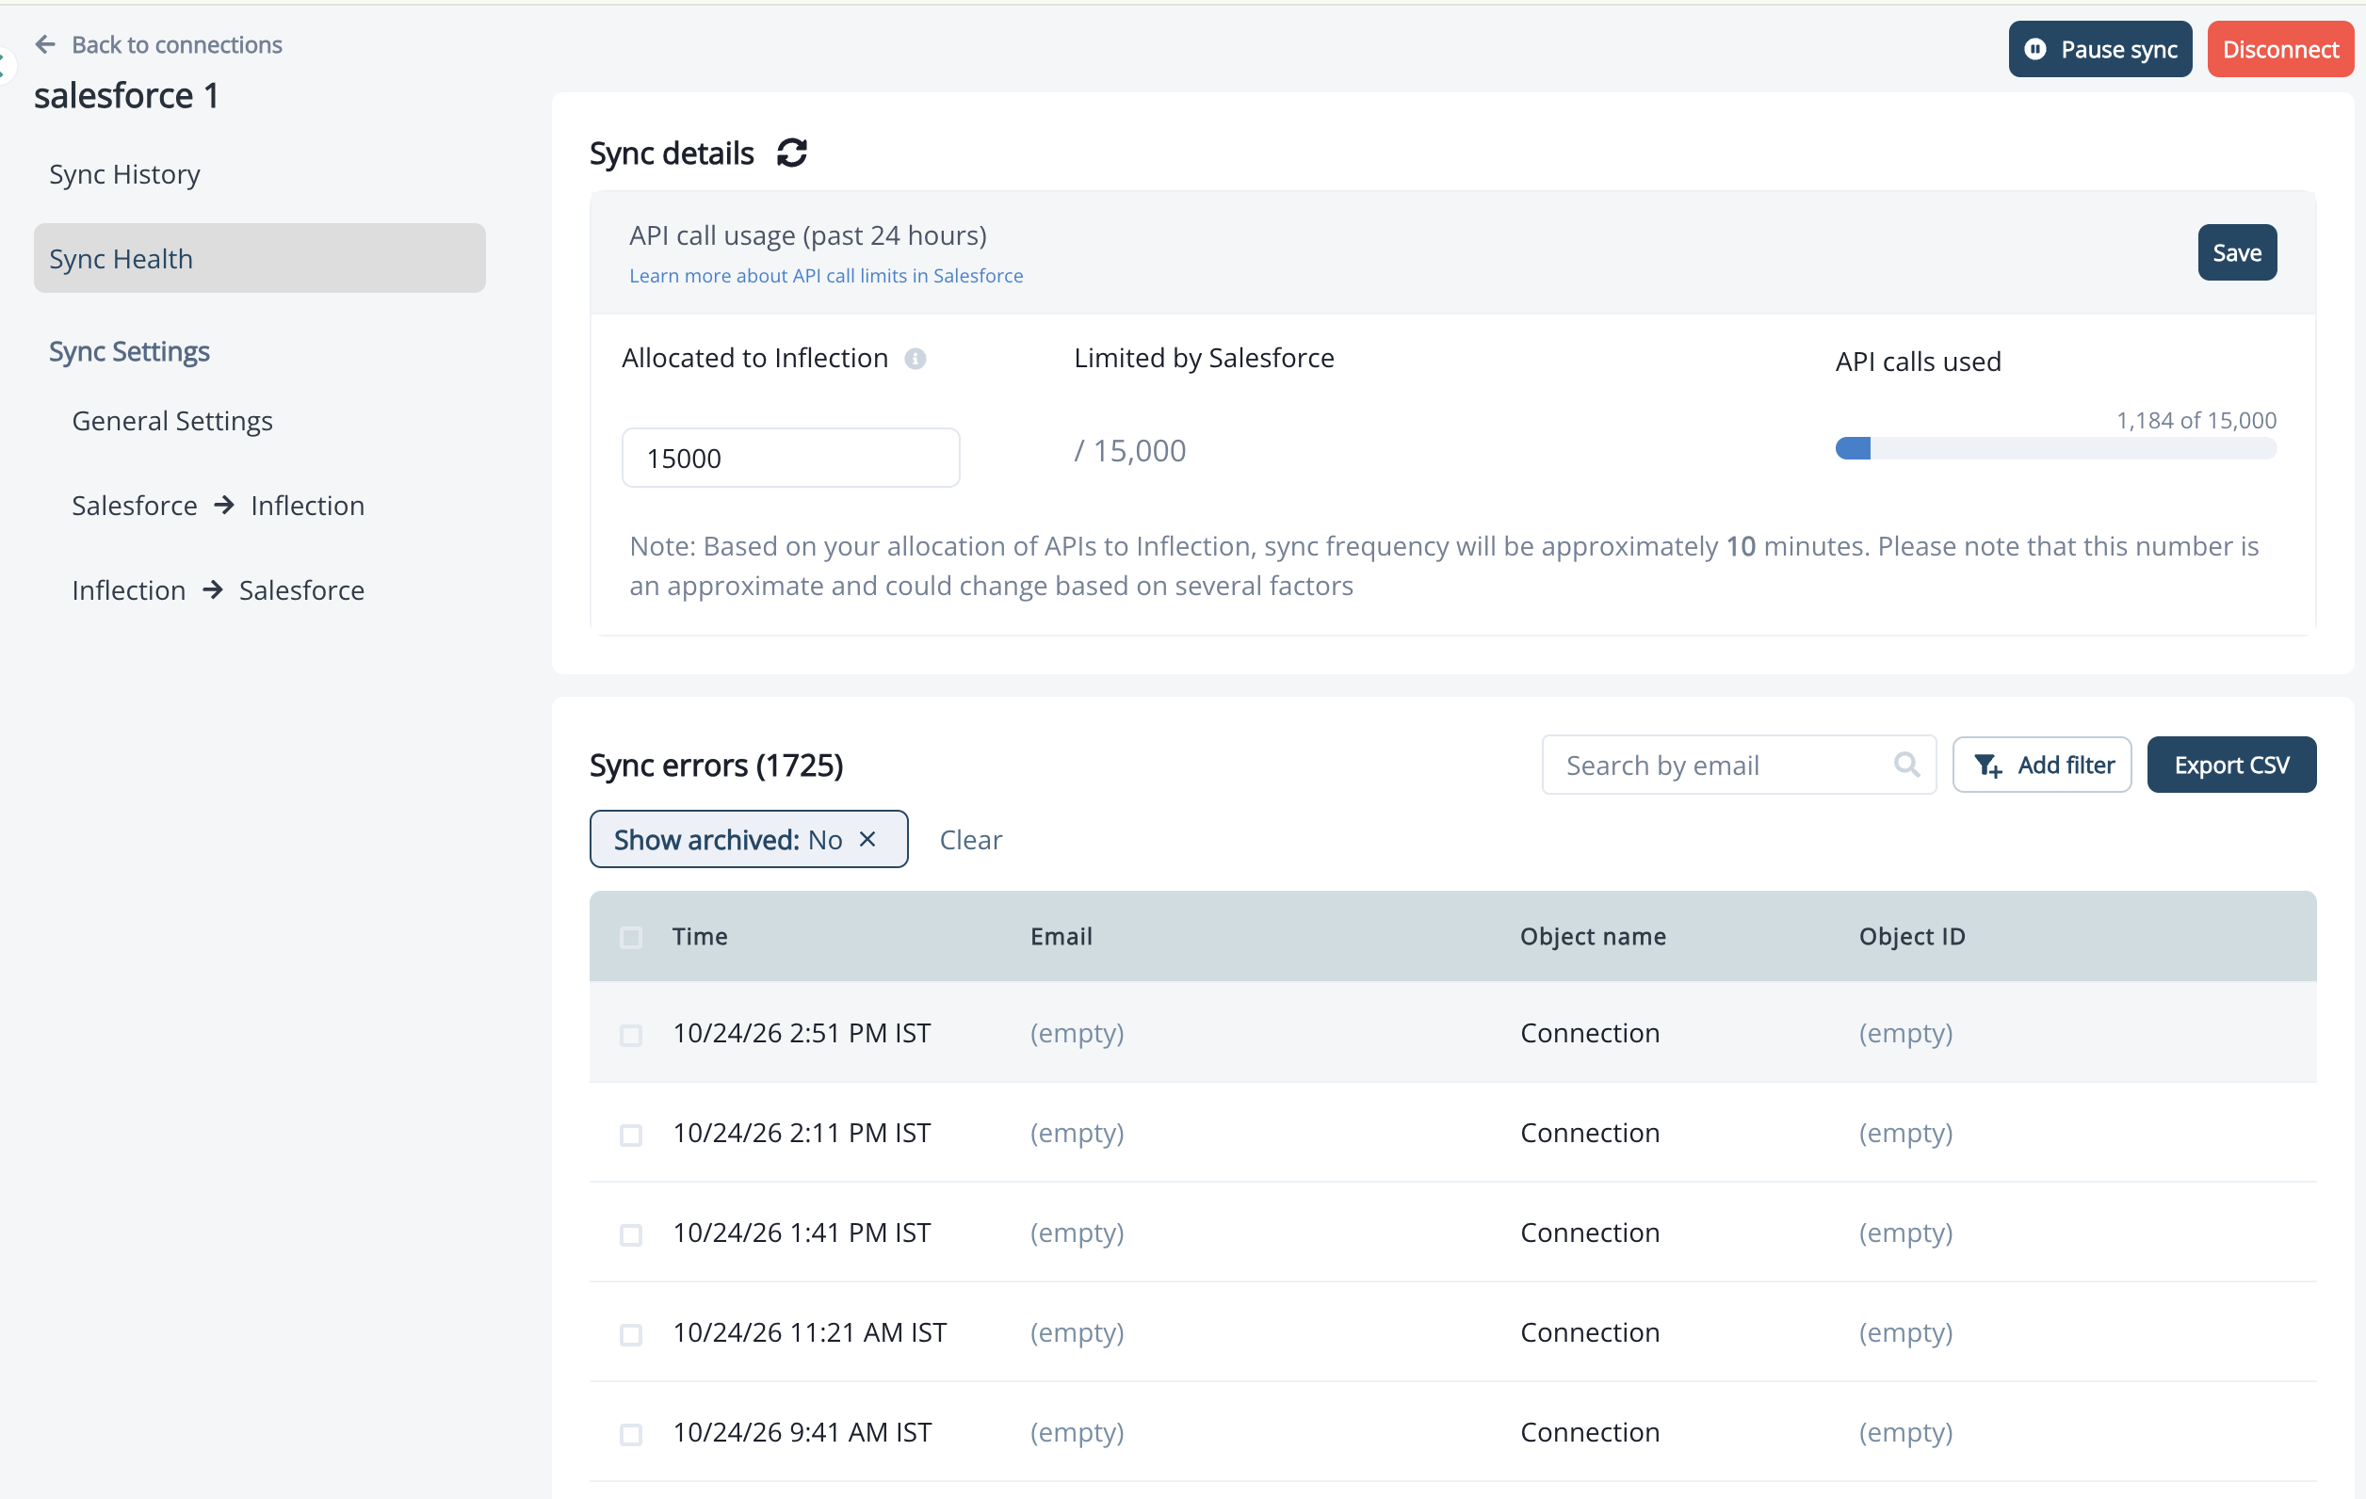Check the 10/24/26 11:21 AM IST error row

coord(631,1334)
